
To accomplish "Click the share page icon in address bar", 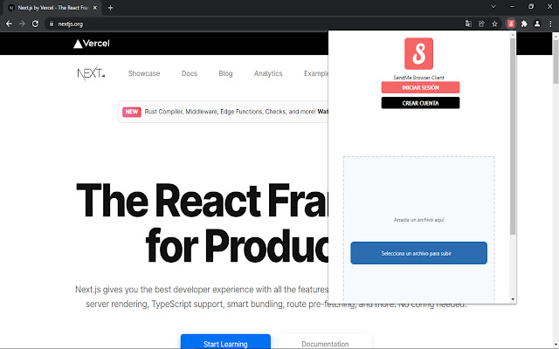I will tap(481, 24).
